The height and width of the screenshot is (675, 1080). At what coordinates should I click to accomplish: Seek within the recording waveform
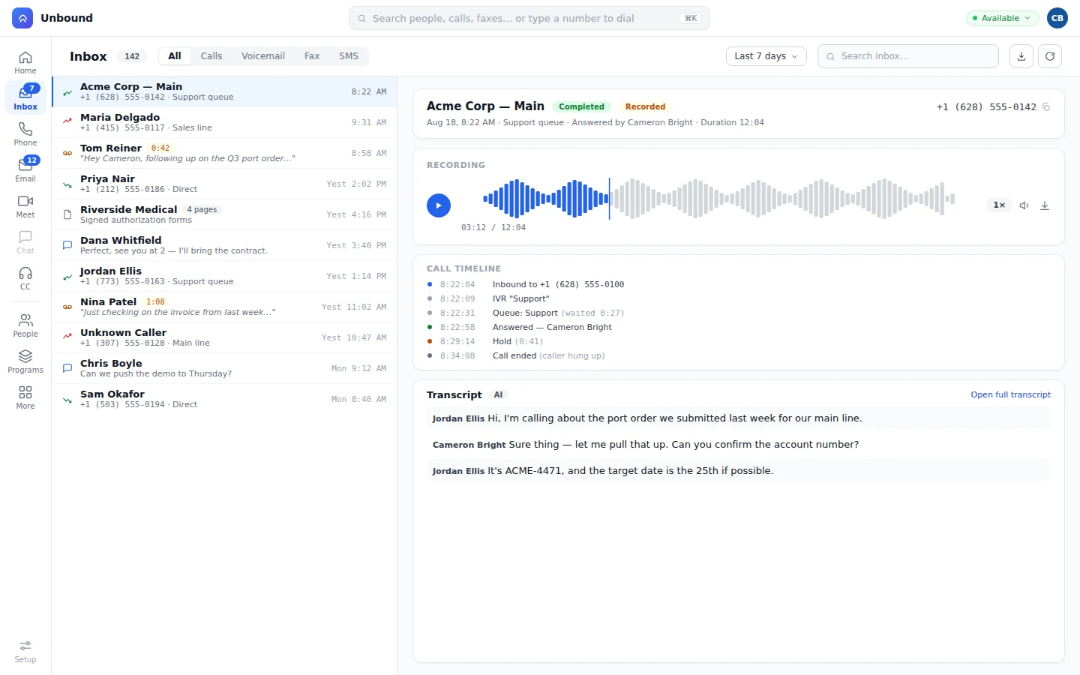coord(718,199)
